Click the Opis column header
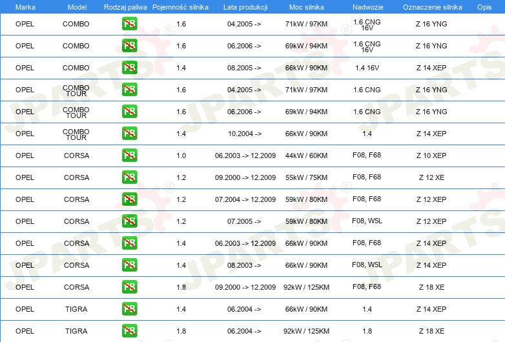The width and height of the screenshot is (505, 342). [x=484, y=7]
